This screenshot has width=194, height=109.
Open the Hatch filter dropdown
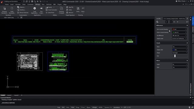click(180, 64)
